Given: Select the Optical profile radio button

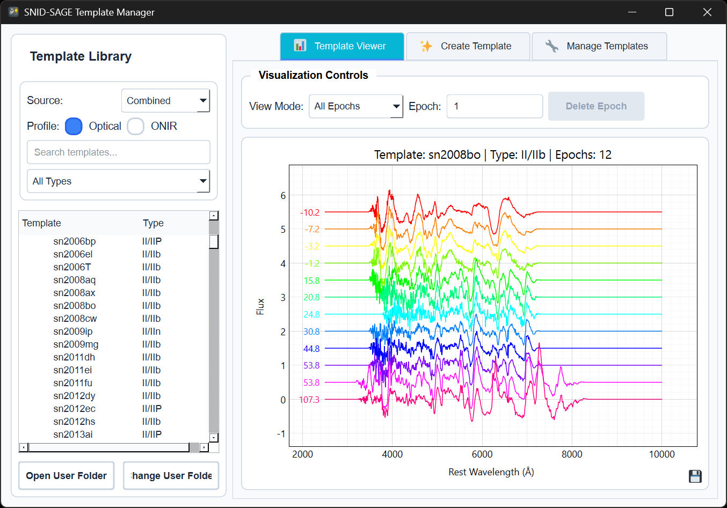Looking at the screenshot, I should (x=74, y=126).
